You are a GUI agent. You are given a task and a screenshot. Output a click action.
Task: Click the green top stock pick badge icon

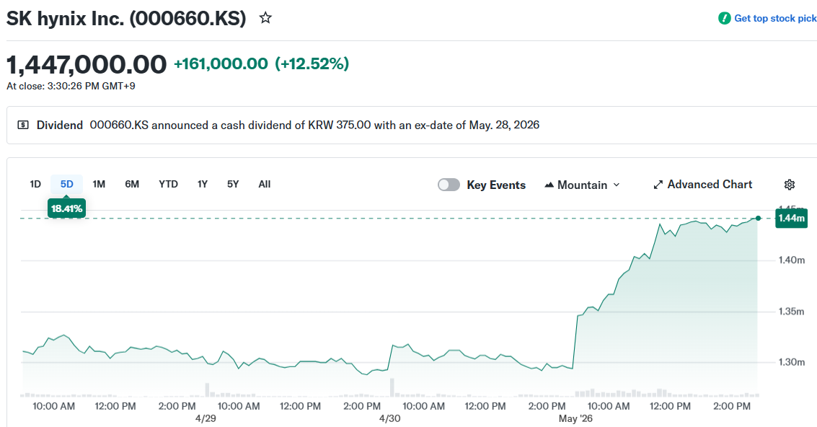coord(724,18)
